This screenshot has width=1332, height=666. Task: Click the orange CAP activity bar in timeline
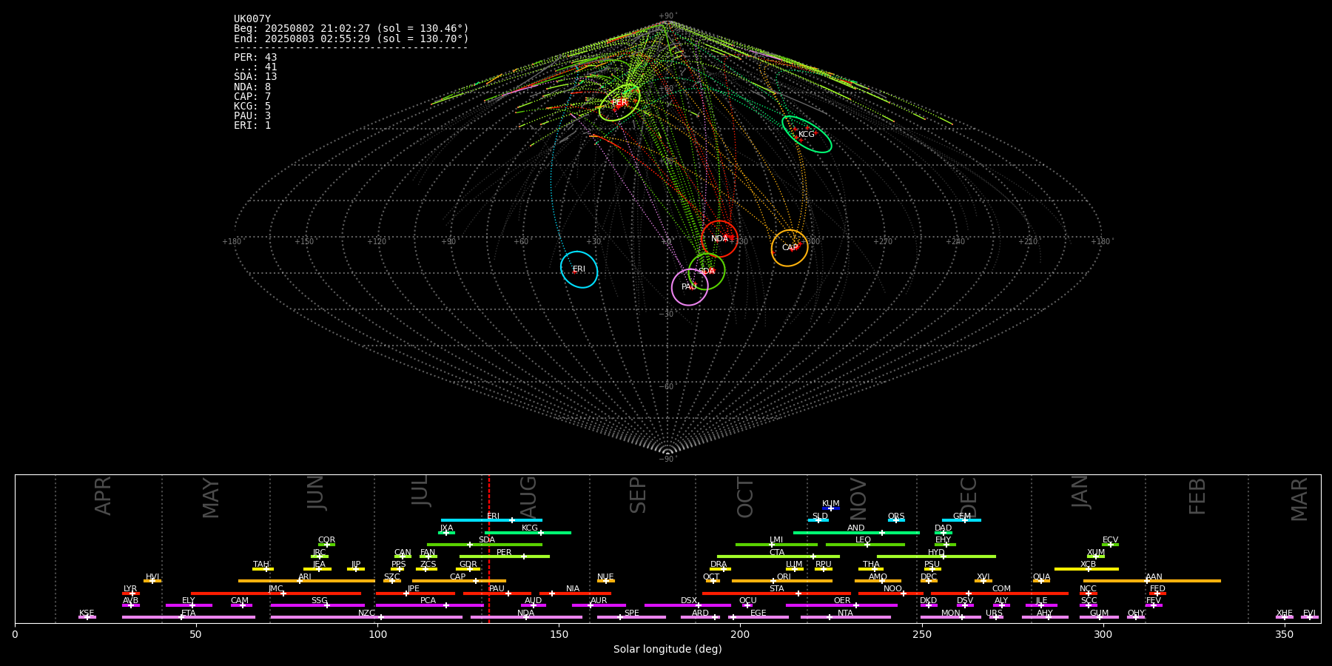pyautogui.click(x=459, y=581)
